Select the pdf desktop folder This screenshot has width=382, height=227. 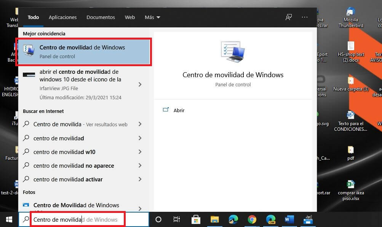click(350, 153)
